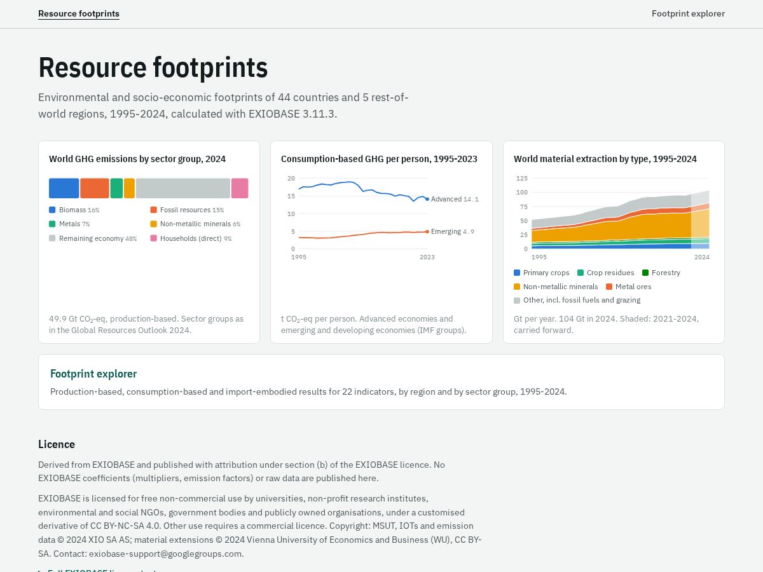Click the 2024 x-axis label on extraction chart
The height and width of the screenshot is (572, 763).
click(x=702, y=257)
